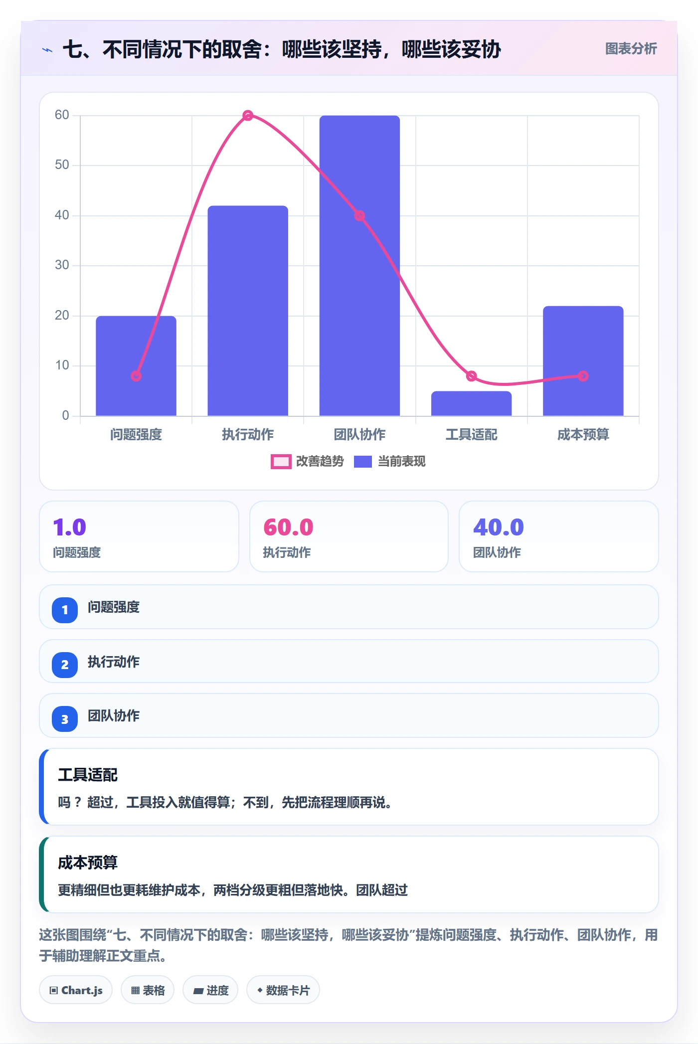Click the 成本预算 bar in the chart
698x1044 pixels.
(583, 361)
